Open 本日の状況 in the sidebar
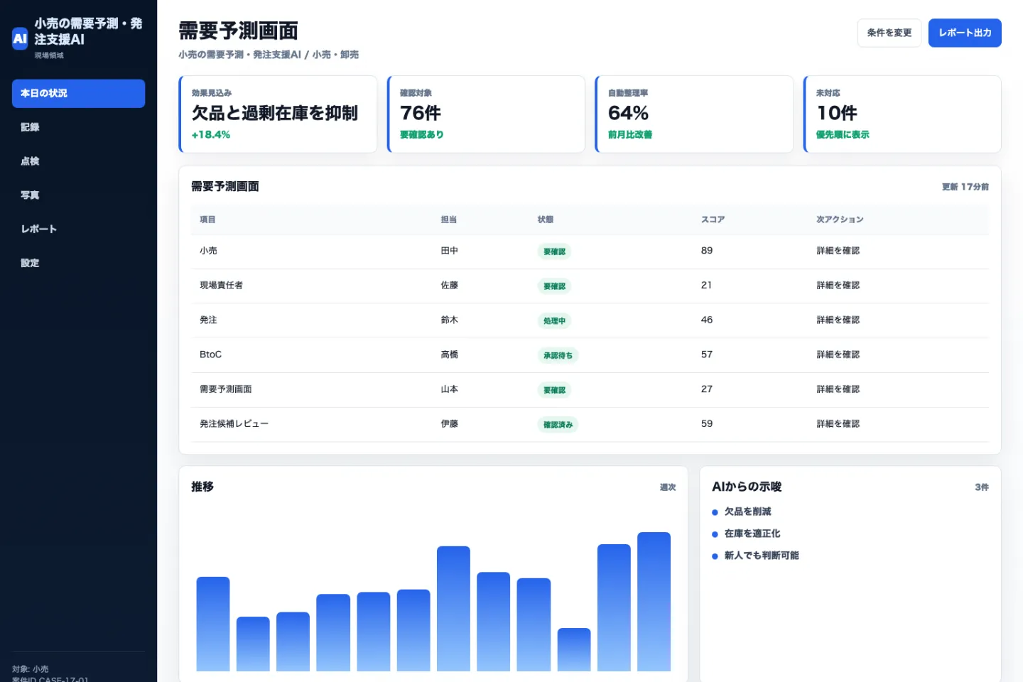The width and height of the screenshot is (1023, 682). (x=78, y=93)
